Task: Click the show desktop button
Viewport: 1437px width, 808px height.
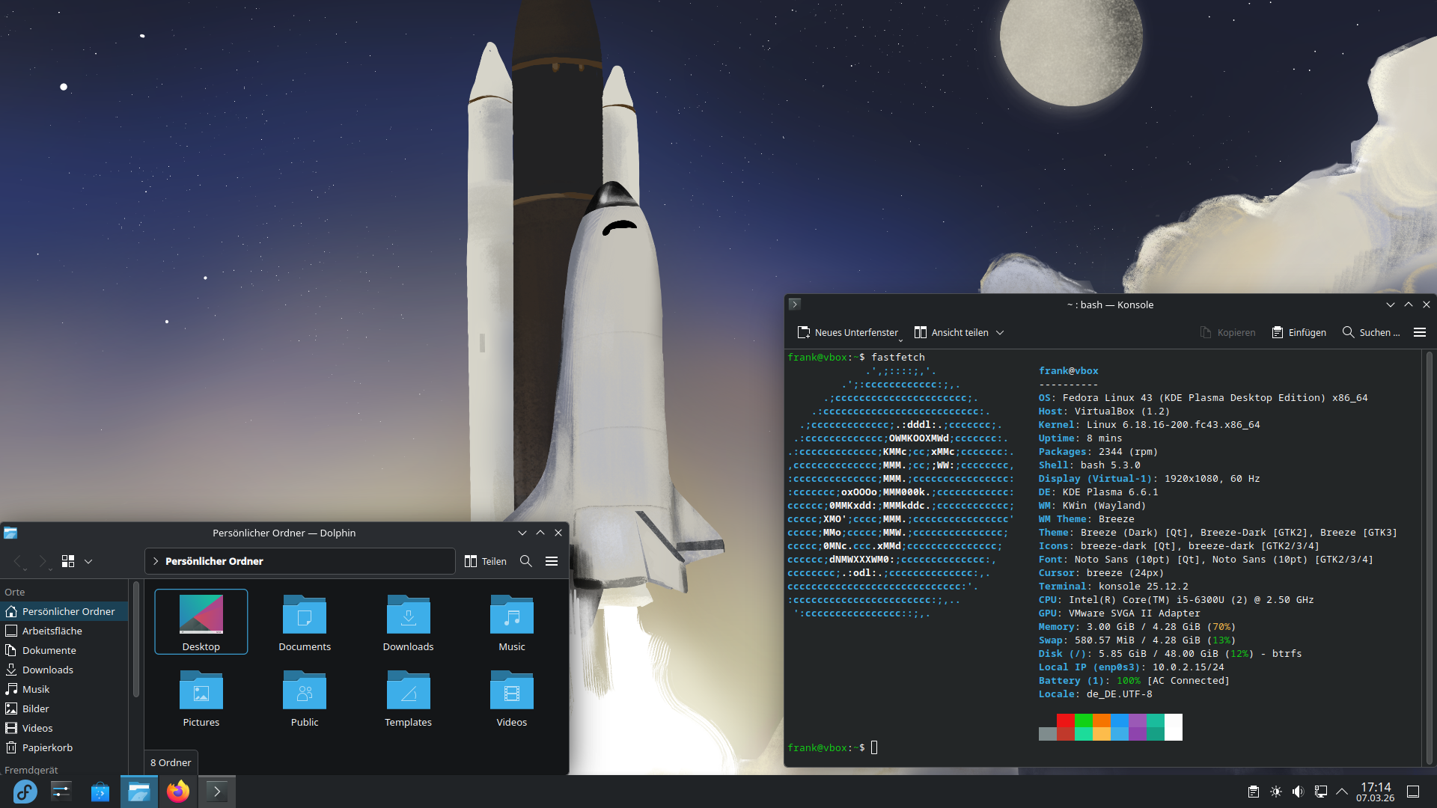Action: [x=1413, y=792]
